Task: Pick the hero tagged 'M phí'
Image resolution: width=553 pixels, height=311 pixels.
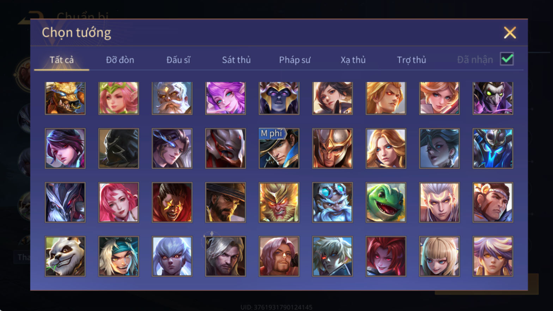Action: coord(279,148)
